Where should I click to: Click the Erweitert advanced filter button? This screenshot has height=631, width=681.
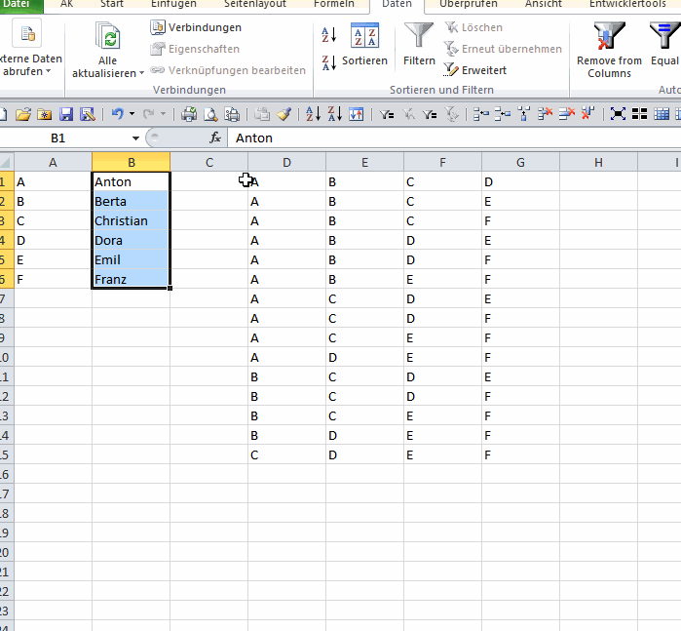[474, 70]
